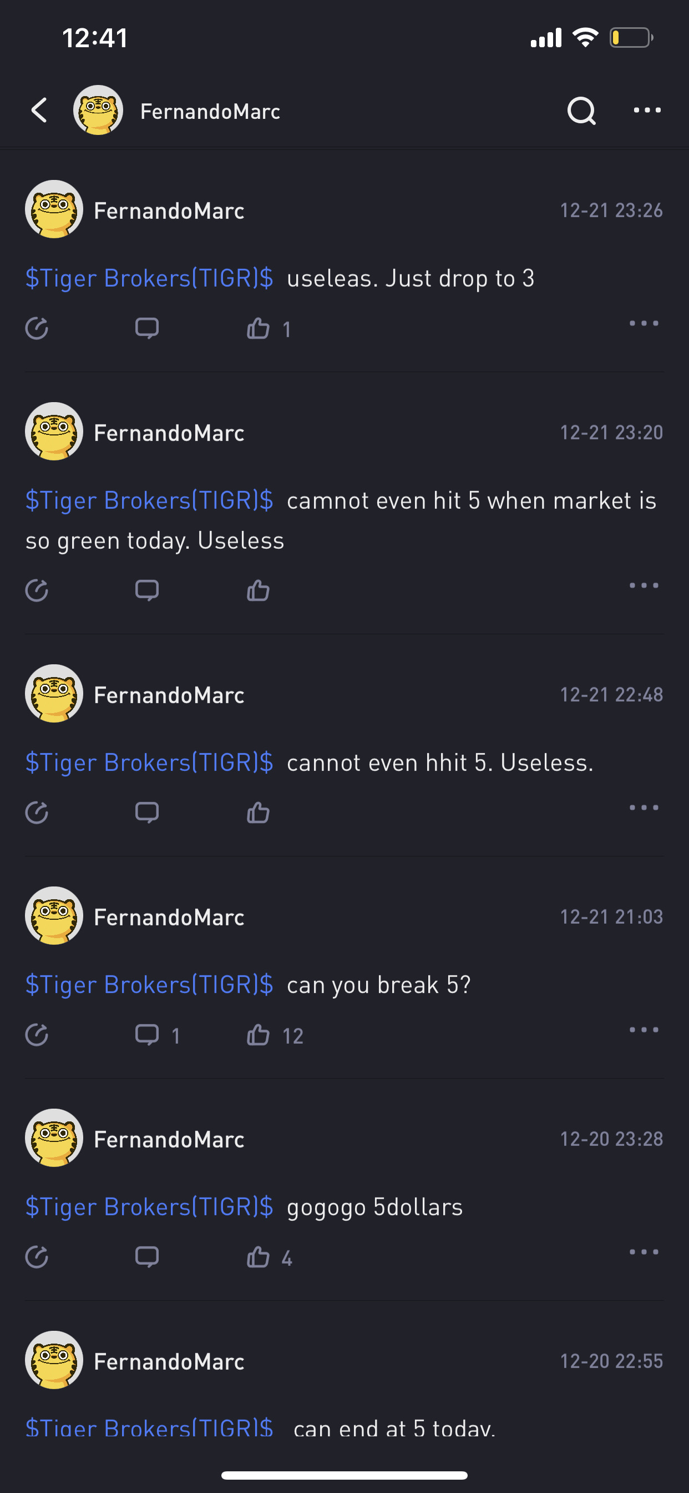The height and width of the screenshot is (1493, 689).
Task: Tap the FernandoMarc username on the 22:48 post
Action: (x=169, y=695)
